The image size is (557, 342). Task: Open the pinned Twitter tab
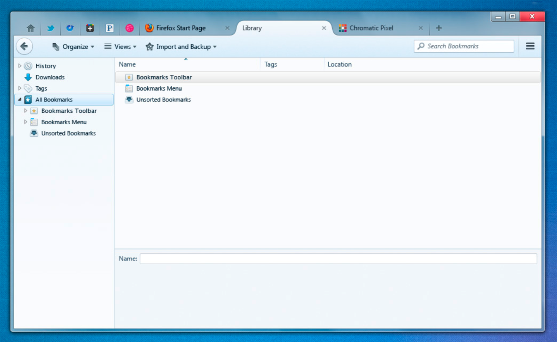[x=51, y=28]
